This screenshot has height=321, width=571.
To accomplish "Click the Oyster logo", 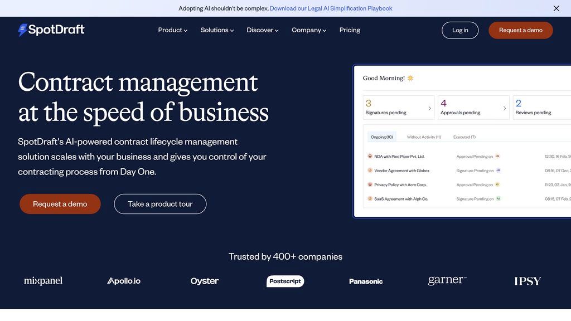I will coord(205,281).
